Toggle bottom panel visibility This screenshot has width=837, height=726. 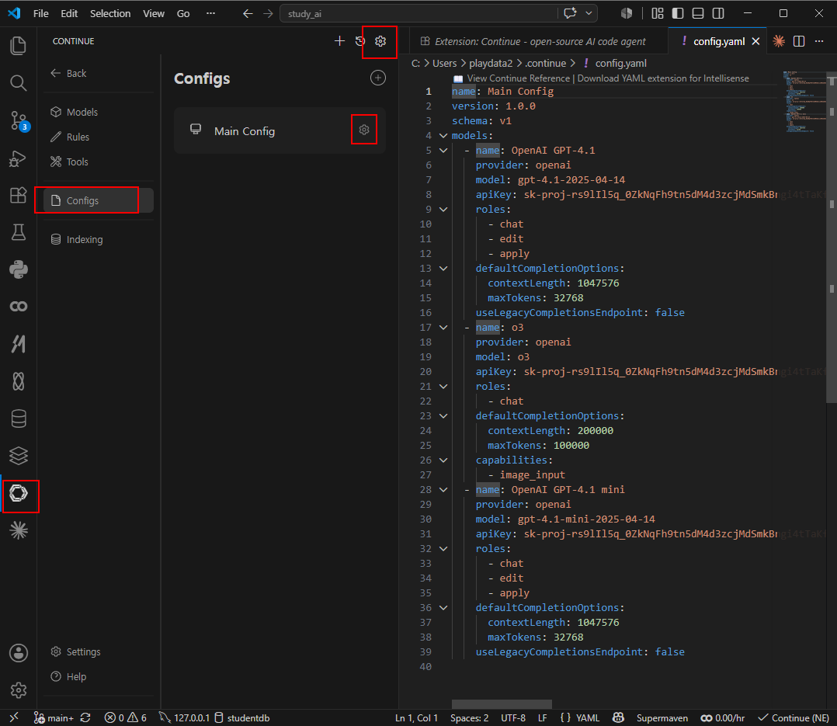698,13
